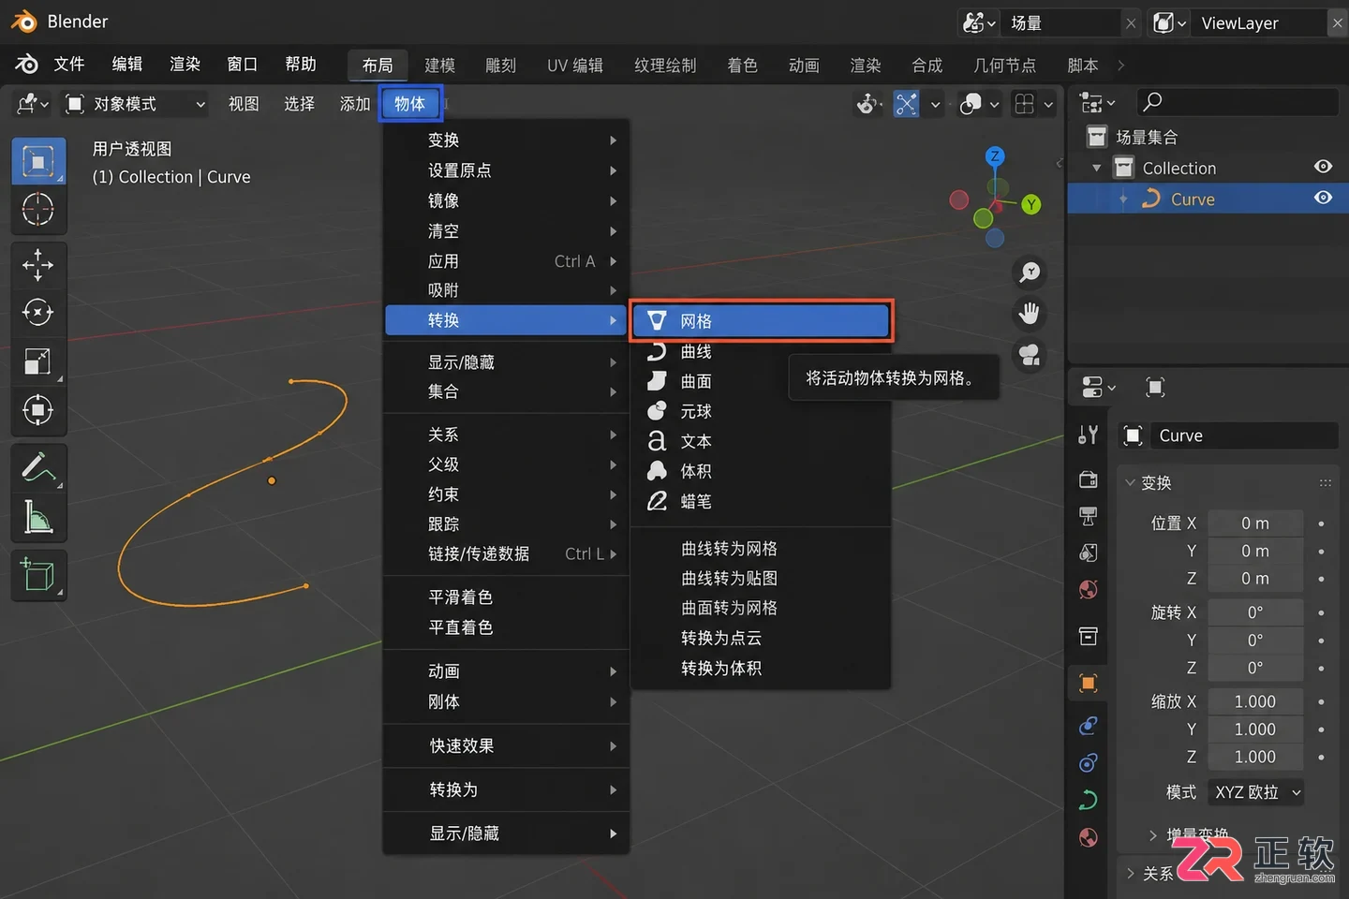The width and height of the screenshot is (1349, 899).
Task: Select the Annotate pencil tool
Action: point(38,467)
